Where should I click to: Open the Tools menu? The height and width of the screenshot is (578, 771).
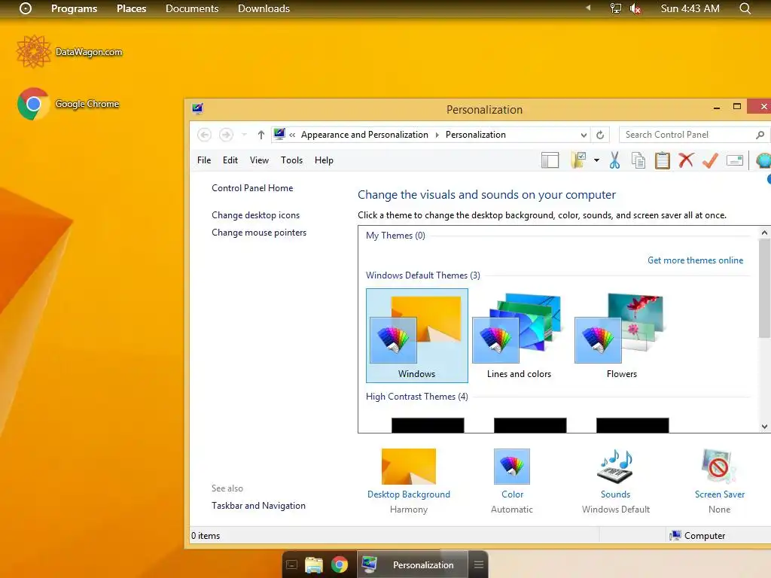291,160
